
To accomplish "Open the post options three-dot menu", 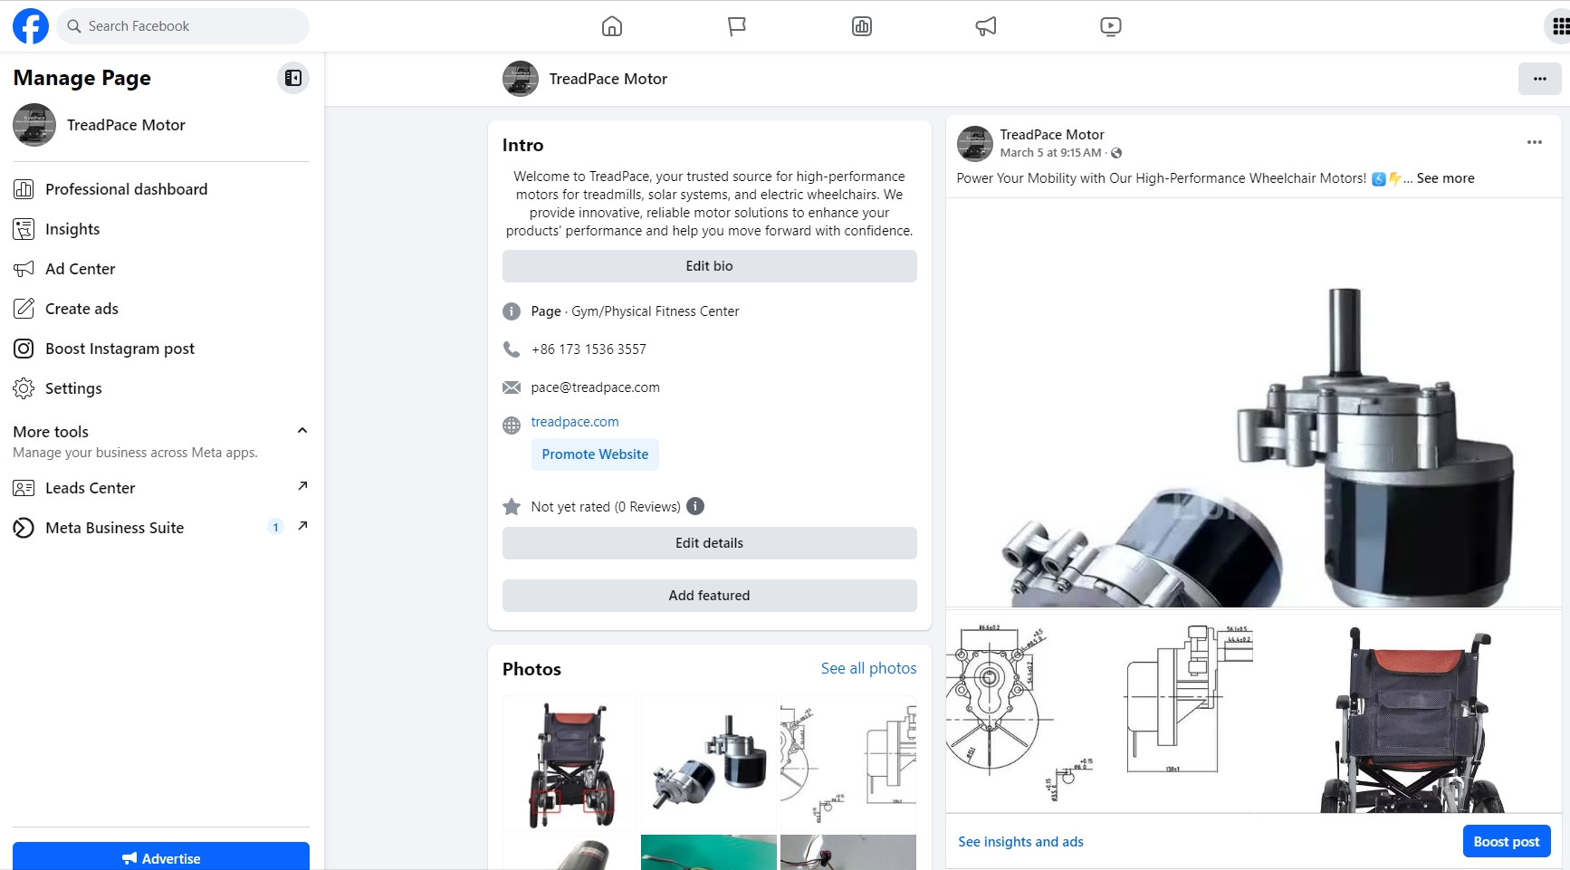I will click(1534, 142).
